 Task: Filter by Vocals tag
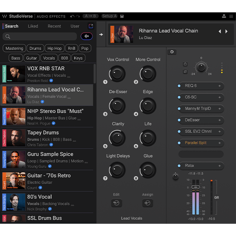tap(49, 58)
